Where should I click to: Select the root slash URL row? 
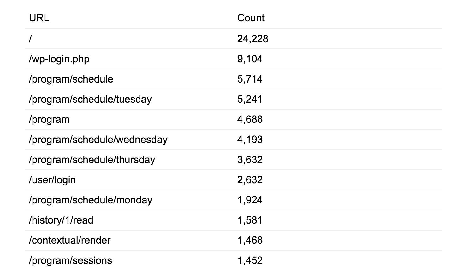click(x=31, y=39)
